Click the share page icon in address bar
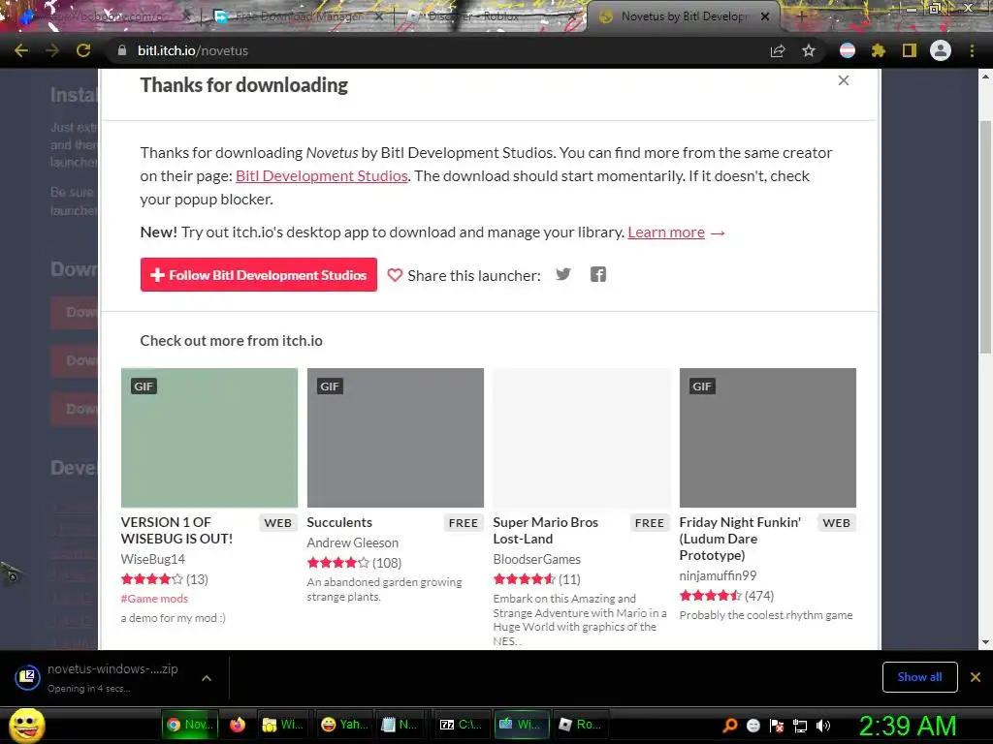 (x=778, y=50)
